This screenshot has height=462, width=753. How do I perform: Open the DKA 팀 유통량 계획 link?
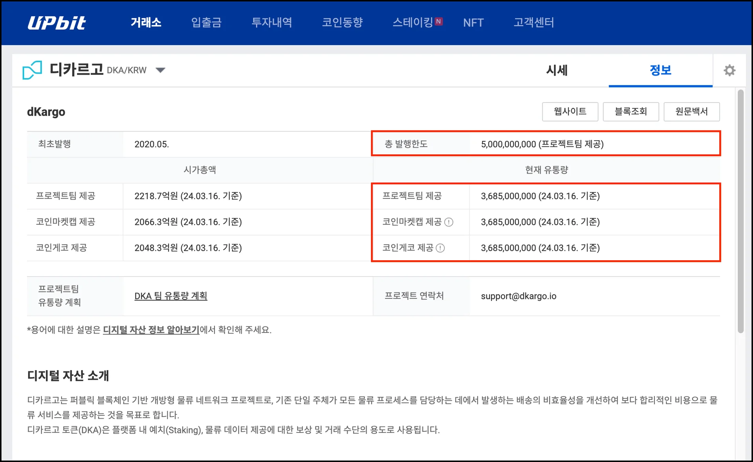point(171,296)
